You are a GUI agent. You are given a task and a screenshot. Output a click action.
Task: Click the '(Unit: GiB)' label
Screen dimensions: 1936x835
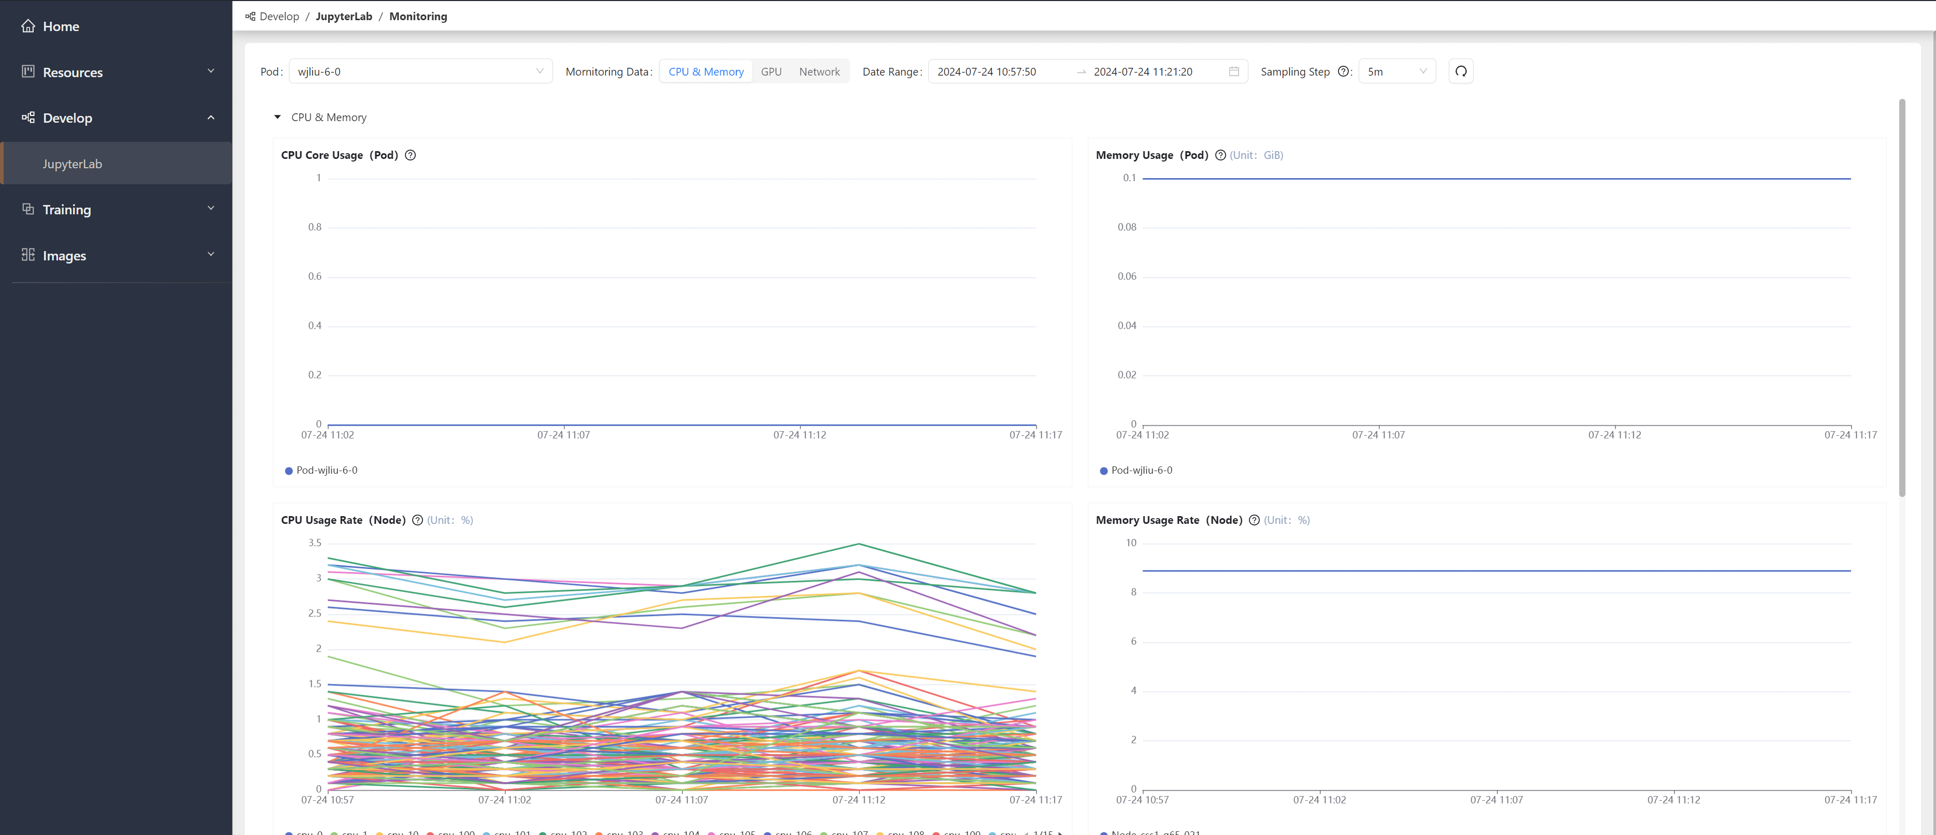(x=1257, y=156)
